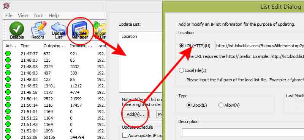The height and width of the screenshot is (140, 304).
Task: Click the green status dot for 21:51:01
Action: coord(8,111)
